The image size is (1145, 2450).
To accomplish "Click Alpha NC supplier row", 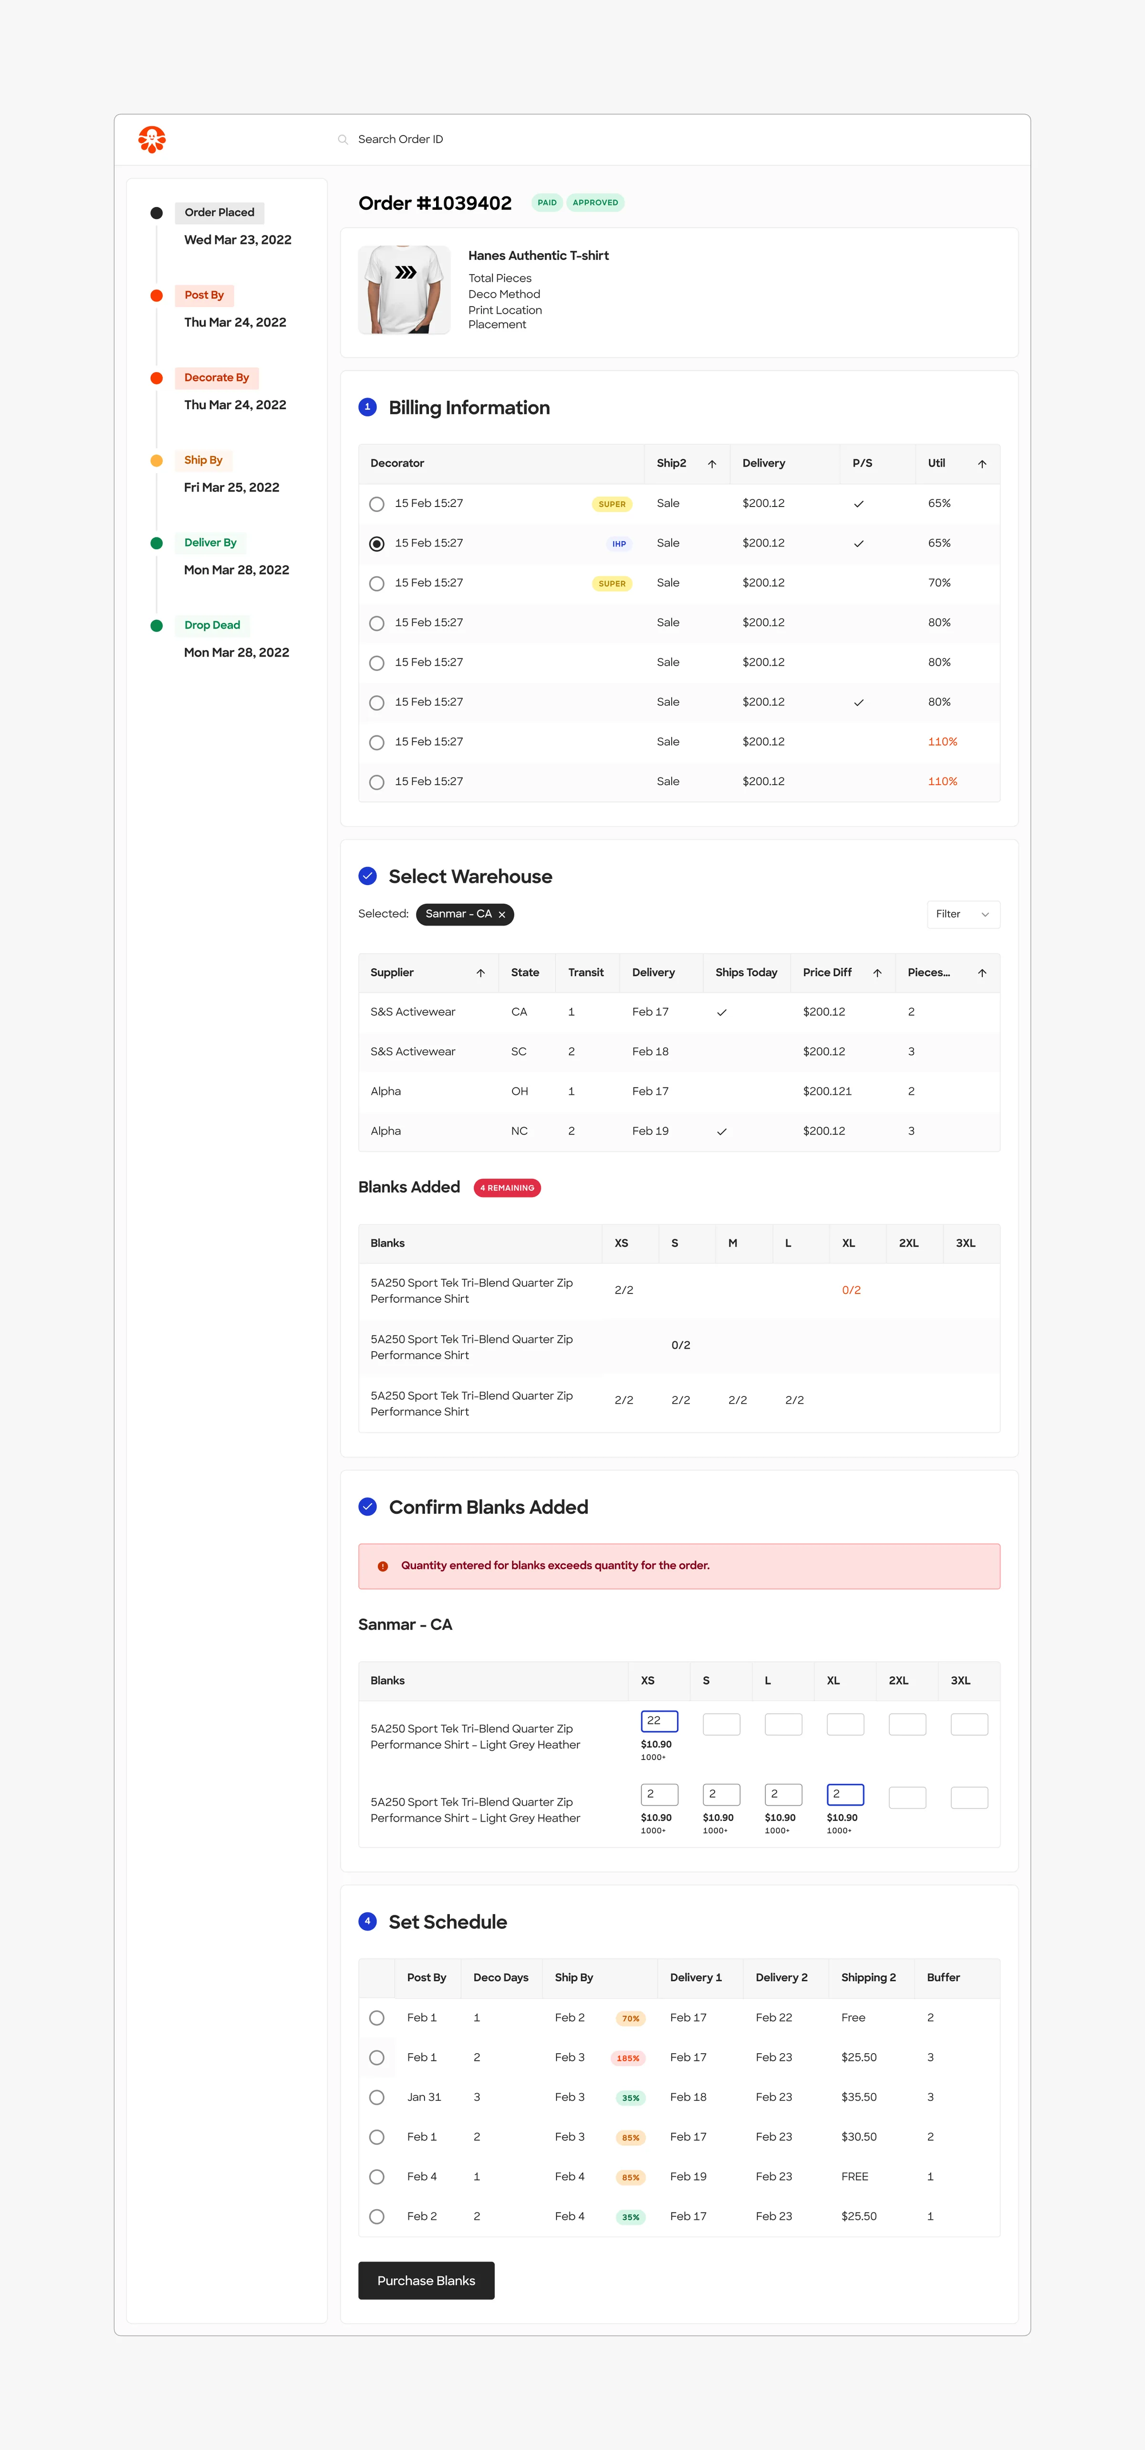I will click(679, 1131).
